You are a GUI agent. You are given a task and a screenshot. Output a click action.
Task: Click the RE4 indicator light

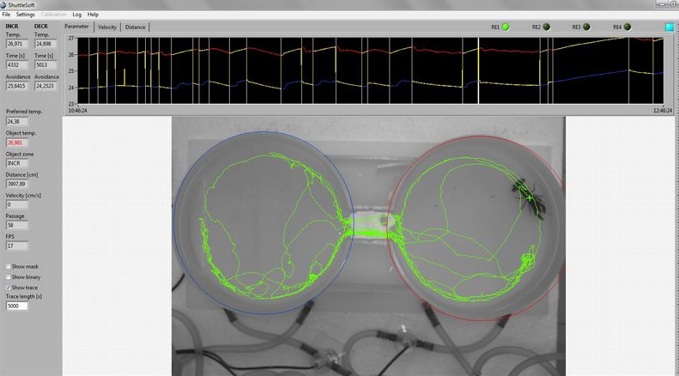click(627, 27)
